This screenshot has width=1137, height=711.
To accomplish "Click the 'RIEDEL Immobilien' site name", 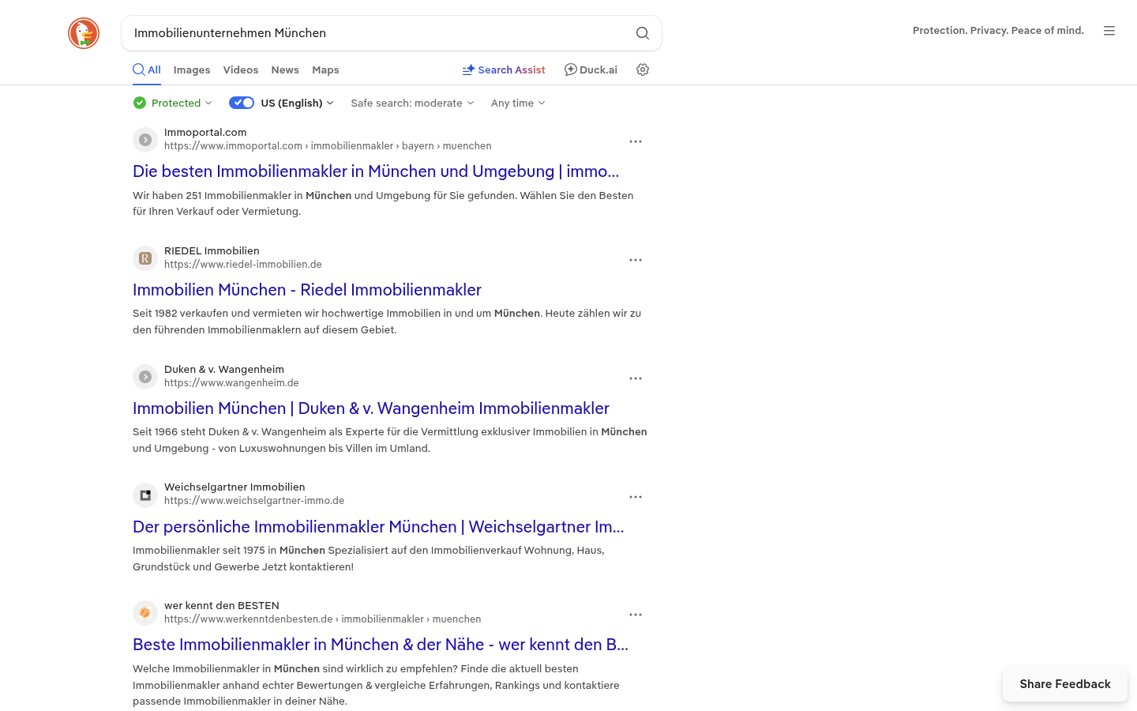I will [212, 250].
